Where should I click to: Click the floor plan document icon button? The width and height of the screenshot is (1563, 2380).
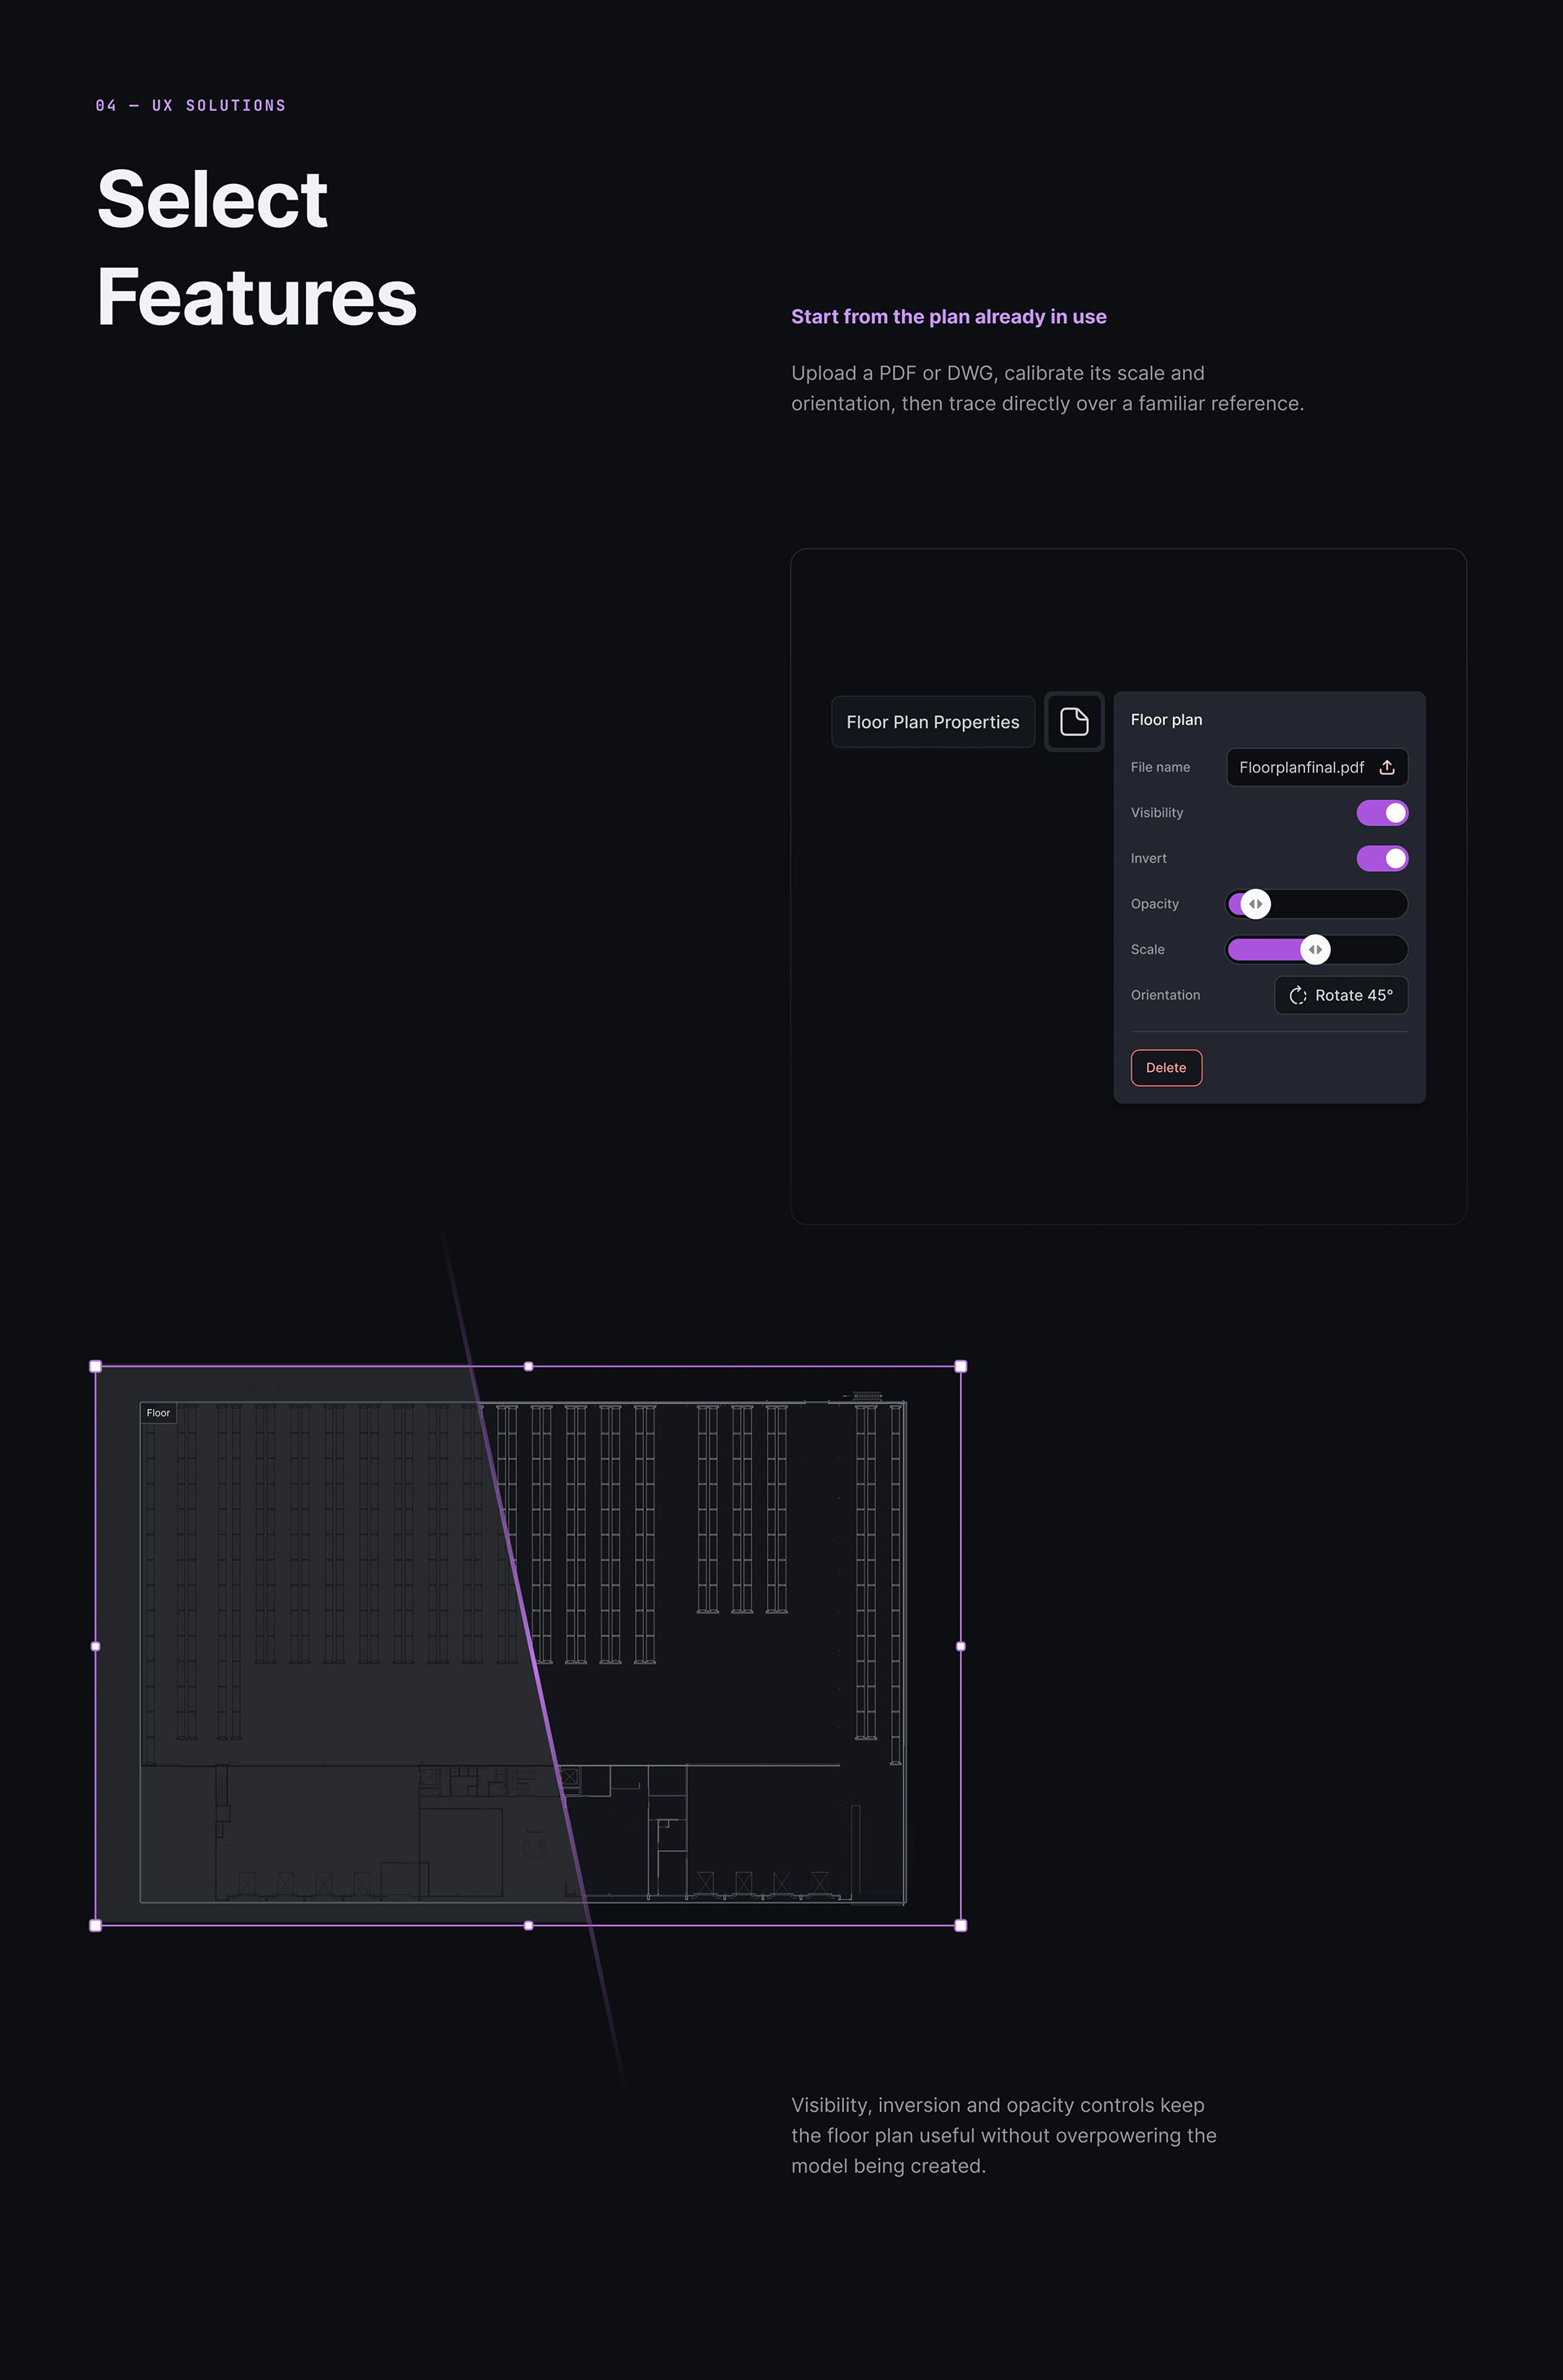click(x=1074, y=721)
